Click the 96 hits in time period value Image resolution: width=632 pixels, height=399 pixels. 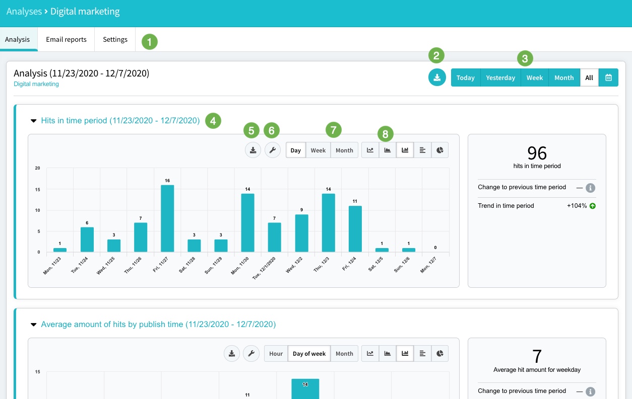coord(537,153)
